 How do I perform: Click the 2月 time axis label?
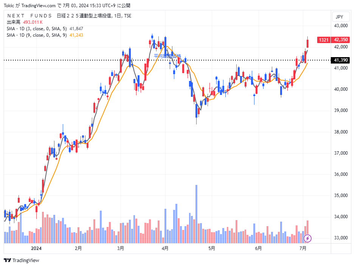(78, 248)
